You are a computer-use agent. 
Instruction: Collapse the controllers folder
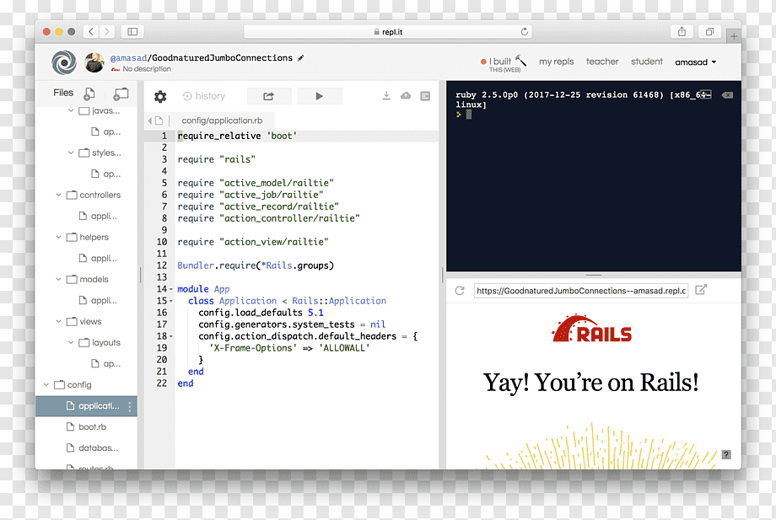[x=58, y=195]
